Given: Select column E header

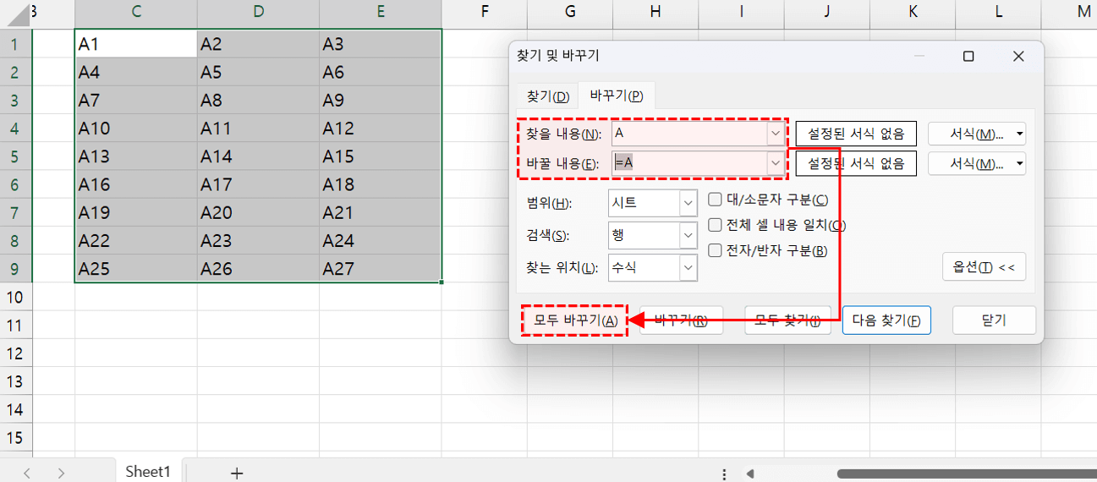Looking at the screenshot, I should tap(381, 11).
